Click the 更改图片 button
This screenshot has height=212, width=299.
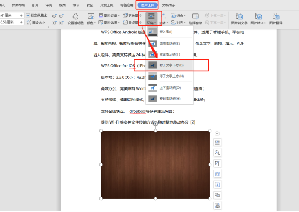point(132,16)
